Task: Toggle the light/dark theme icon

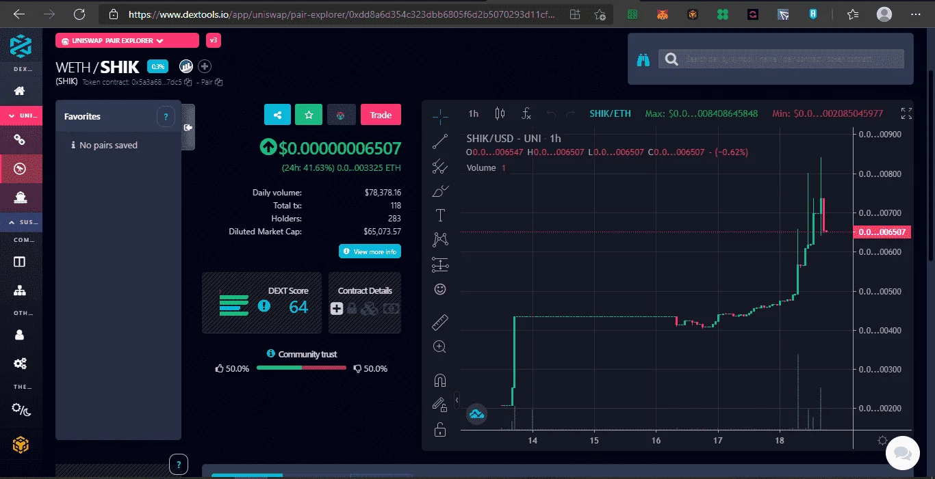Action: point(21,409)
